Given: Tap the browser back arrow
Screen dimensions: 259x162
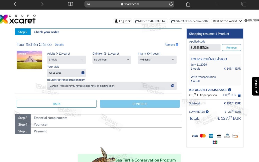Looking at the screenshot, I should coord(15,4).
